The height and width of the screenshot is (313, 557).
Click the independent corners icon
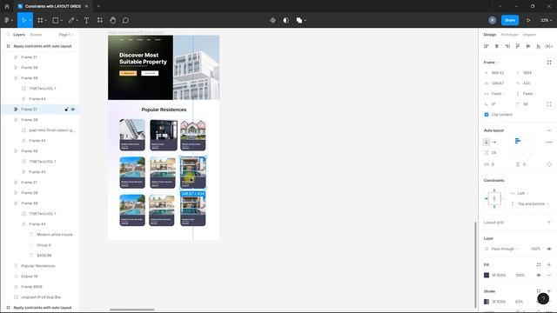pos(549,104)
